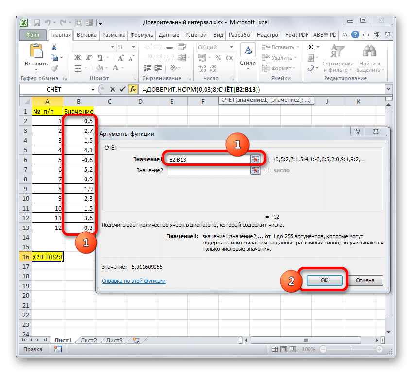The image size is (412, 374).
Task: Switch to Page Layout view in status bar
Action: point(284,349)
